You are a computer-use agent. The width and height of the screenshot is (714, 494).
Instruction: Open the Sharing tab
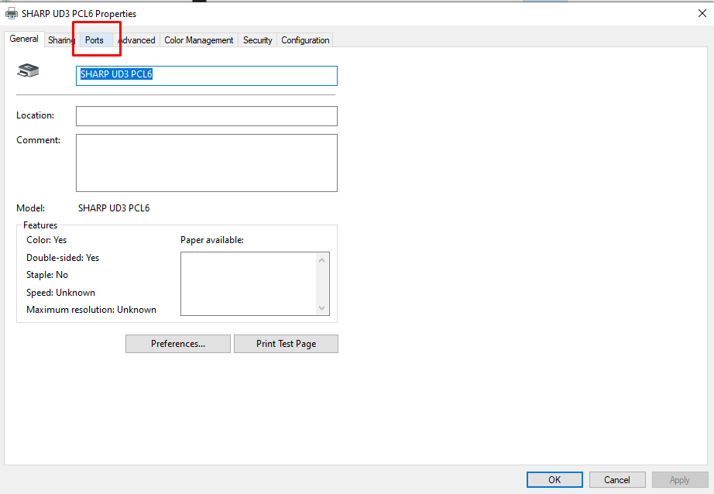pyautogui.click(x=60, y=39)
